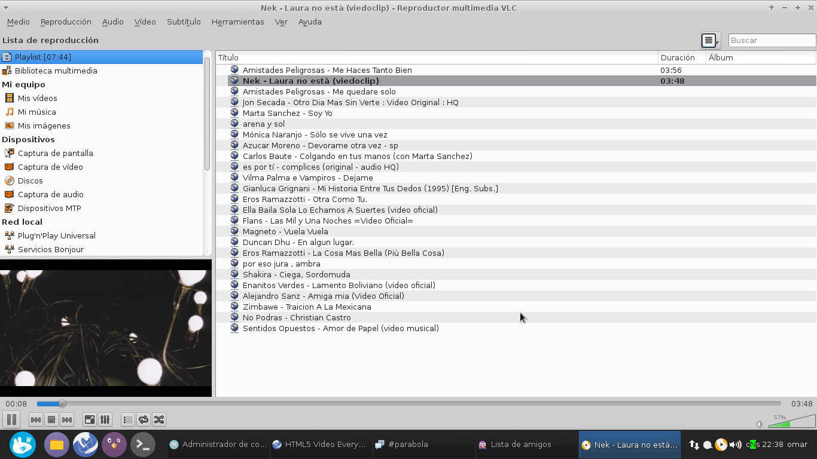817x459 pixels.
Task: Open the taskbar applications menu launcher
Action: pyautogui.click(x=23, y=445)
